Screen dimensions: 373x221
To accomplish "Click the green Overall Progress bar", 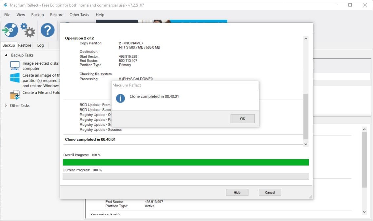I will [x=186, y=162].
